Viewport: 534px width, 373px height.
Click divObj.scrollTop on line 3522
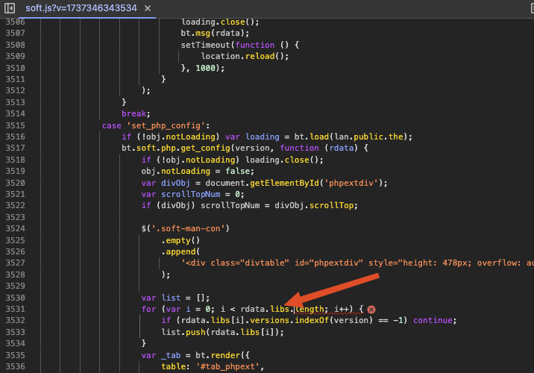314,205
